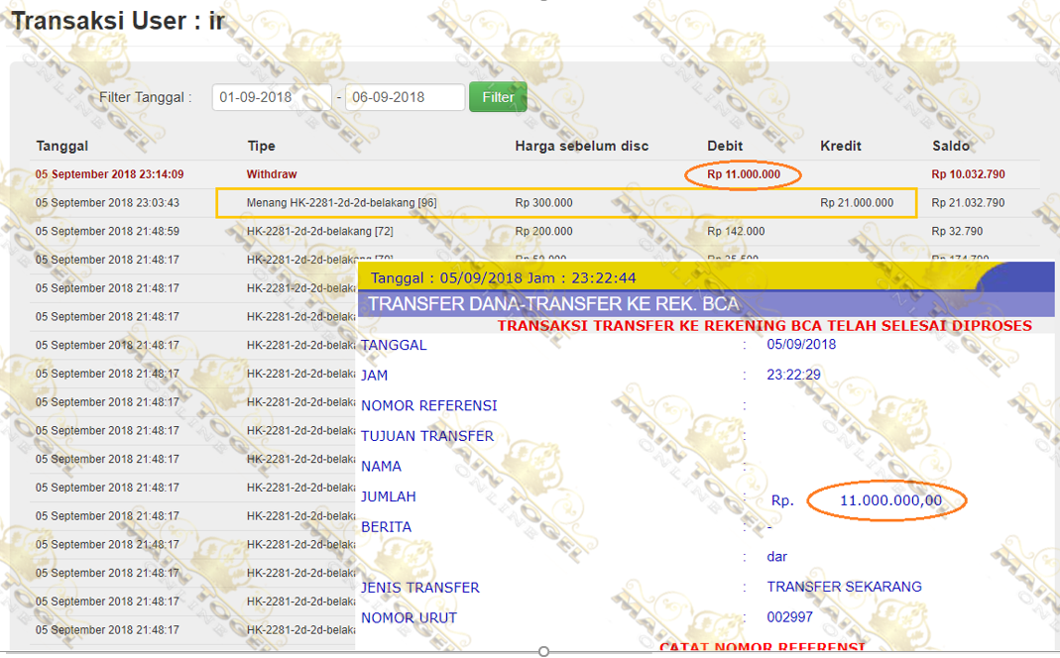Click the Rp 10.032.790 saldo value
Screen dimensions: 1060x658
pos(968,174)
